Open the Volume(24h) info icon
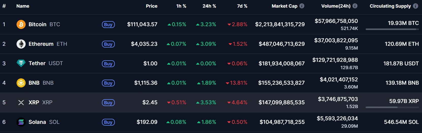 (x=355, y=6)
